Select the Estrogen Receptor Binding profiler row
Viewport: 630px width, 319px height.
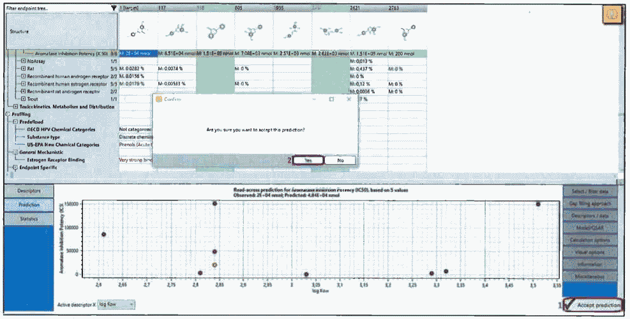pos(57,159)
